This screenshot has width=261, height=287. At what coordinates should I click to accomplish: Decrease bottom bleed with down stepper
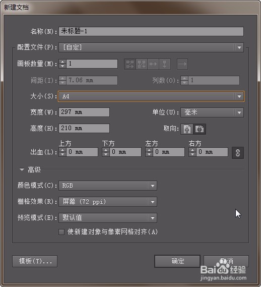(x=106, y=154)
